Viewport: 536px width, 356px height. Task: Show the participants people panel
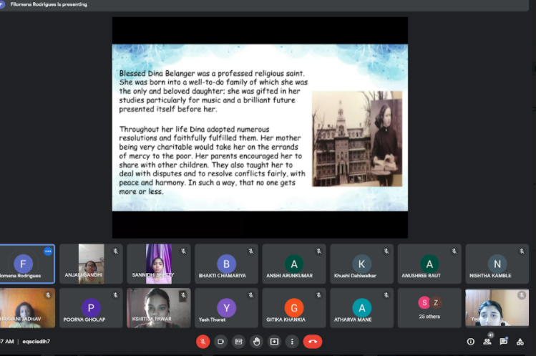pyautogui.click(x=487, y=342)
